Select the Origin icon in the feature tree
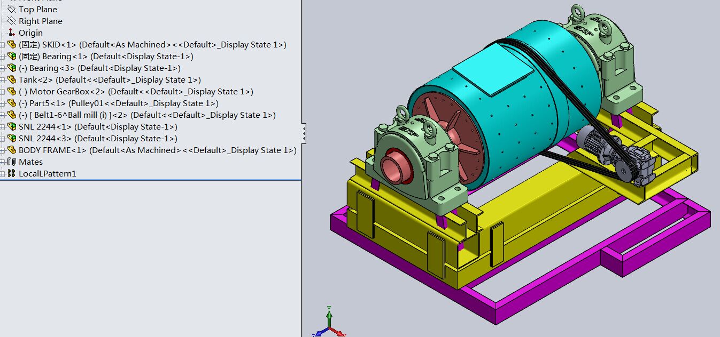 [11, 33]
